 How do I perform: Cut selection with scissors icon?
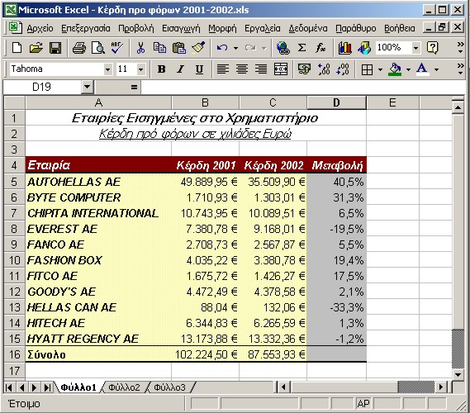pos(140,48)
